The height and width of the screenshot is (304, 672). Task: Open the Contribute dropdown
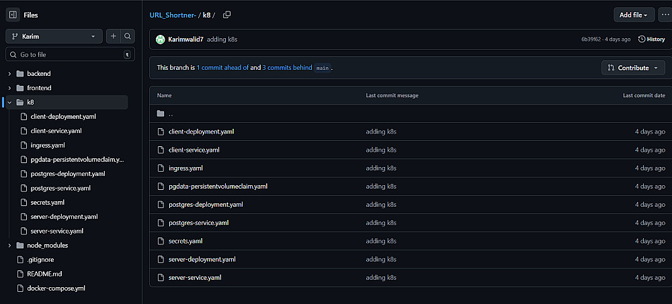coord(633,68)
